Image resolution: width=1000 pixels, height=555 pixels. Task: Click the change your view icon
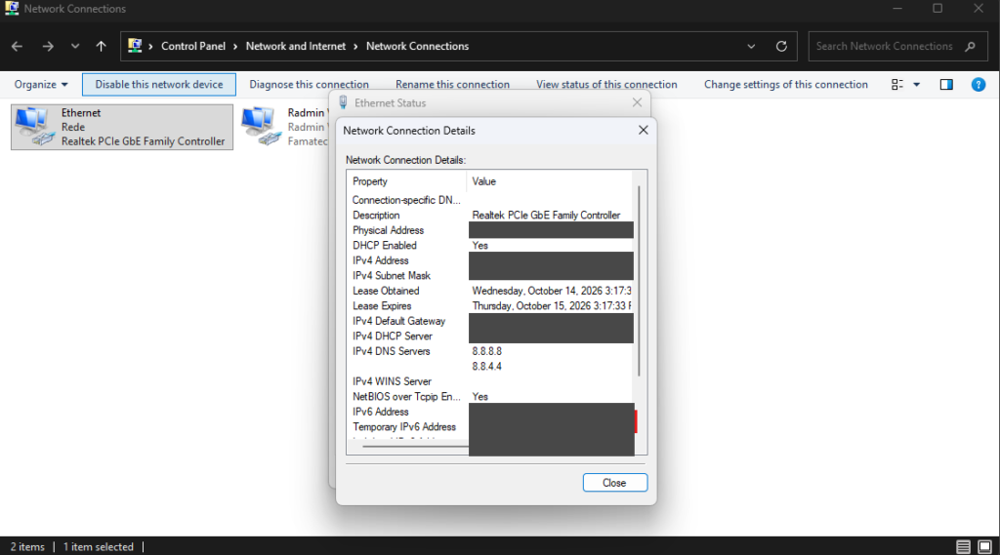click(897, 84)
